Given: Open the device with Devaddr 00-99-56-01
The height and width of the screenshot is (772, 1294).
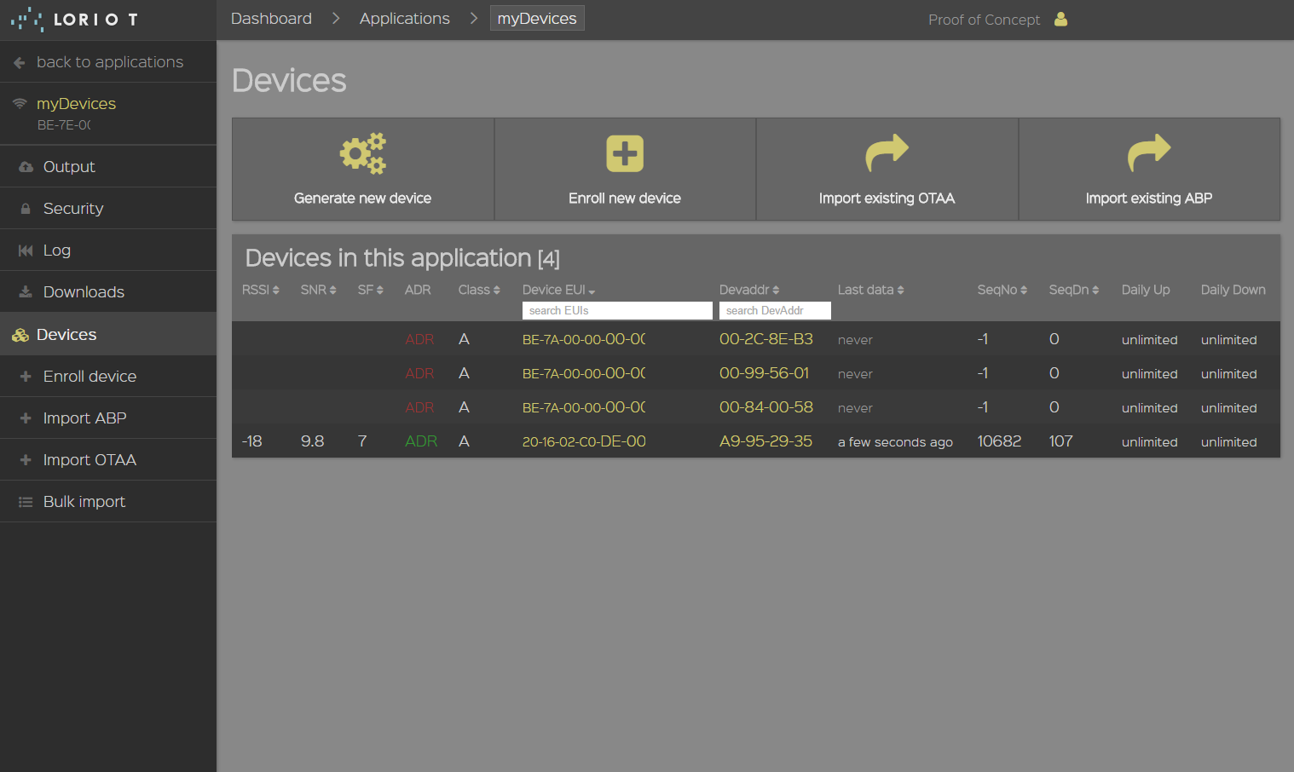Looking at the screenshot, I should (764, 373).
